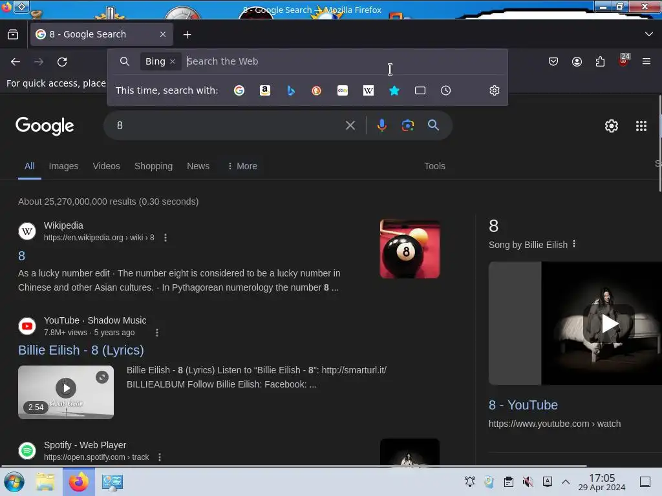662x496 pixels.
Task: Search open tabs via tabs icon
Action: coord(420,90)
